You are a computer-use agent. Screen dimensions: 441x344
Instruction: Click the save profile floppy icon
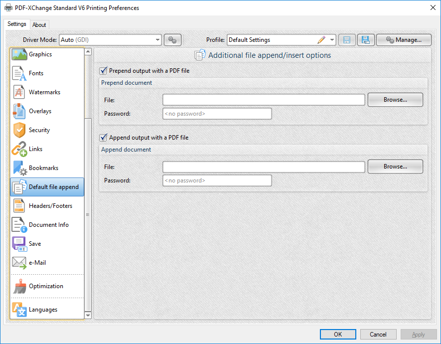point(347,40)
